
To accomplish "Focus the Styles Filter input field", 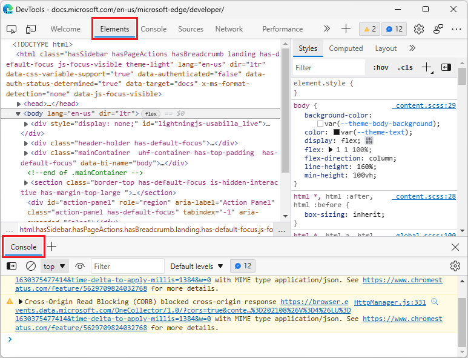I will pos(329,68).
